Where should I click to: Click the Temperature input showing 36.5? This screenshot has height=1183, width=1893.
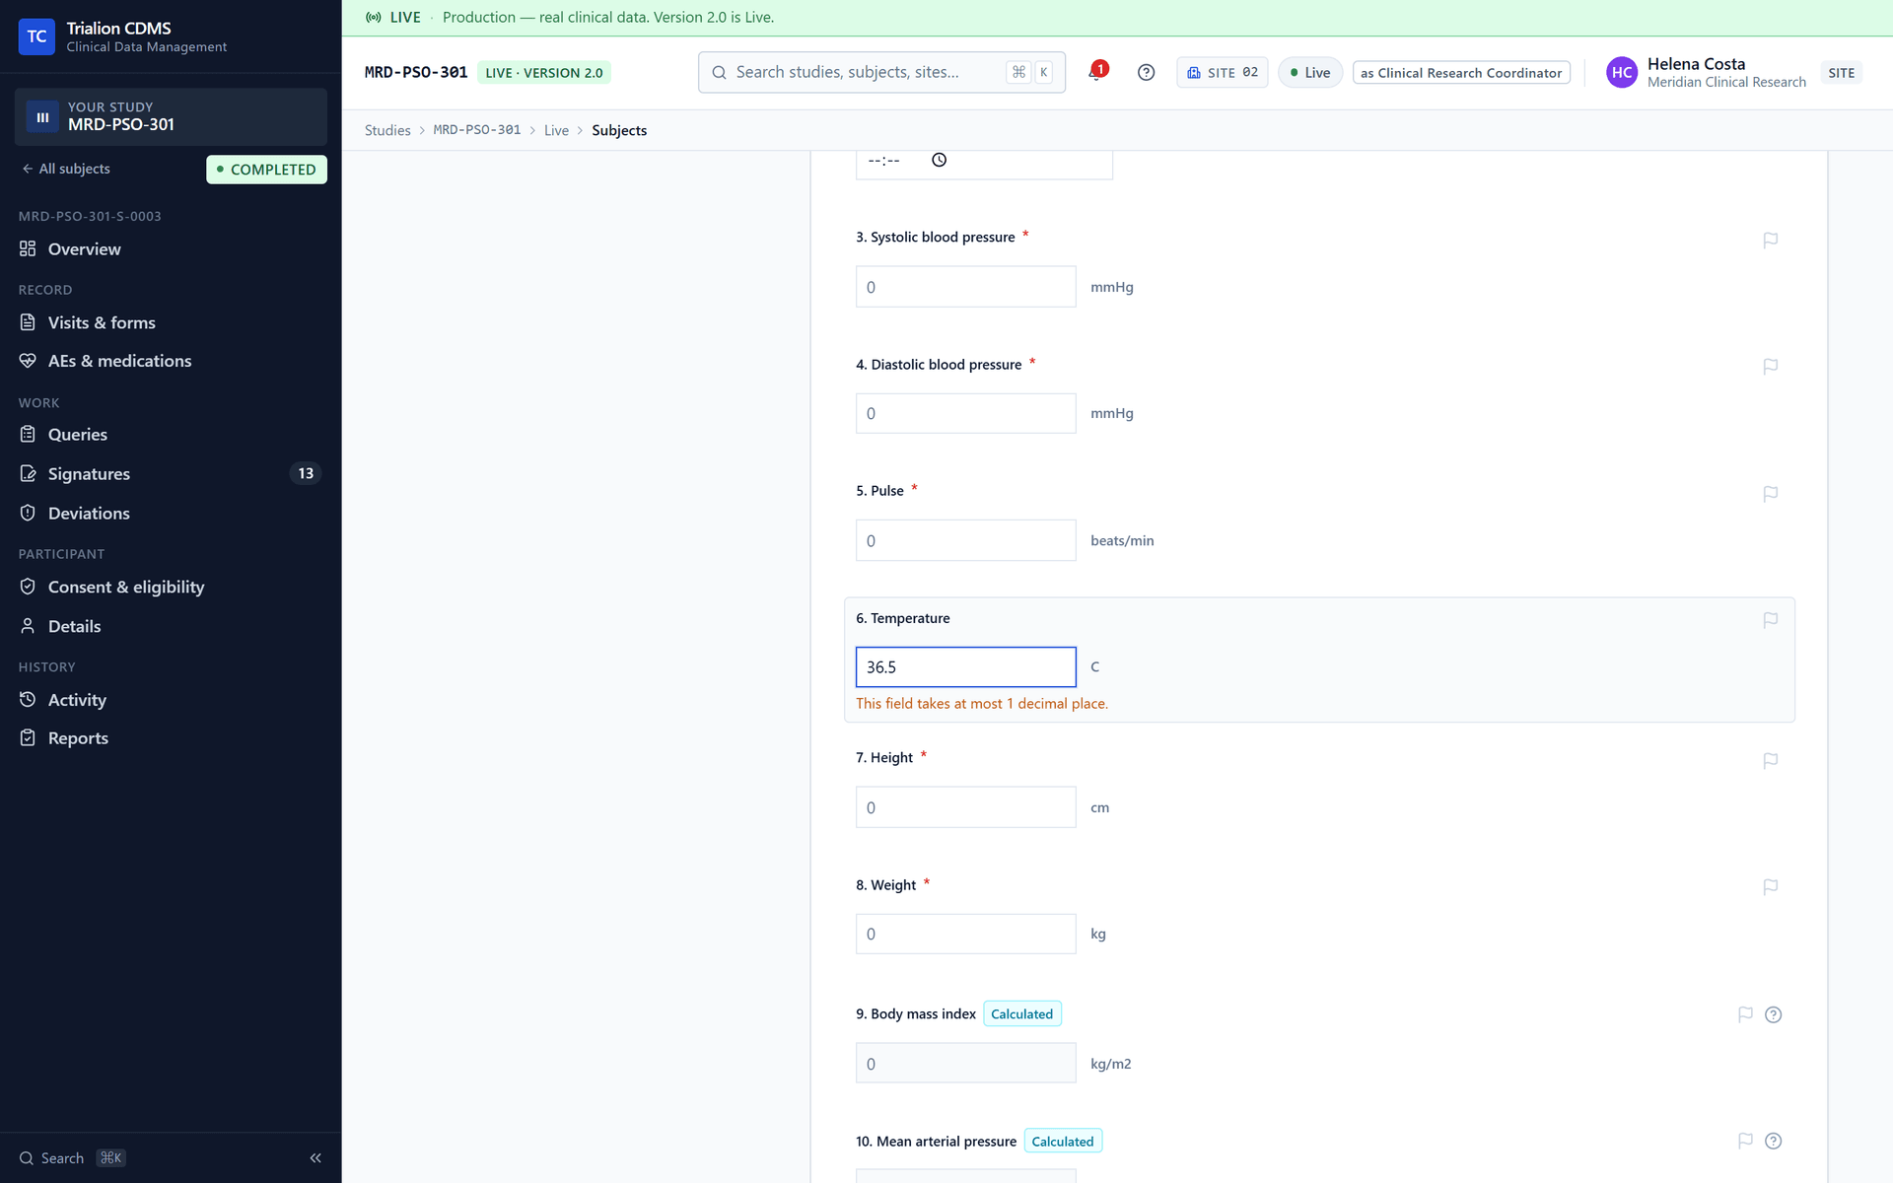pyautogui.click(x=965, y=667)
